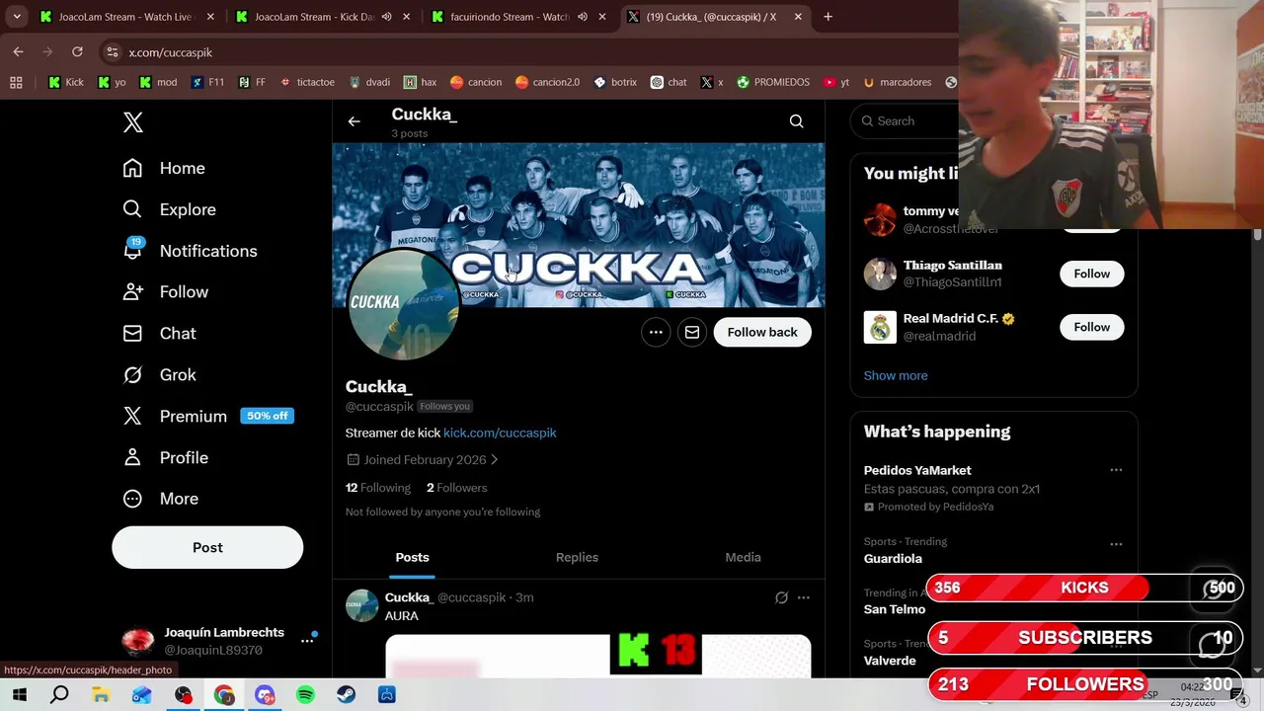The width and height of the screenshot is (1264, 711).
Task: Expand Joined February 2026 details
Action: (x=423, y=460)
